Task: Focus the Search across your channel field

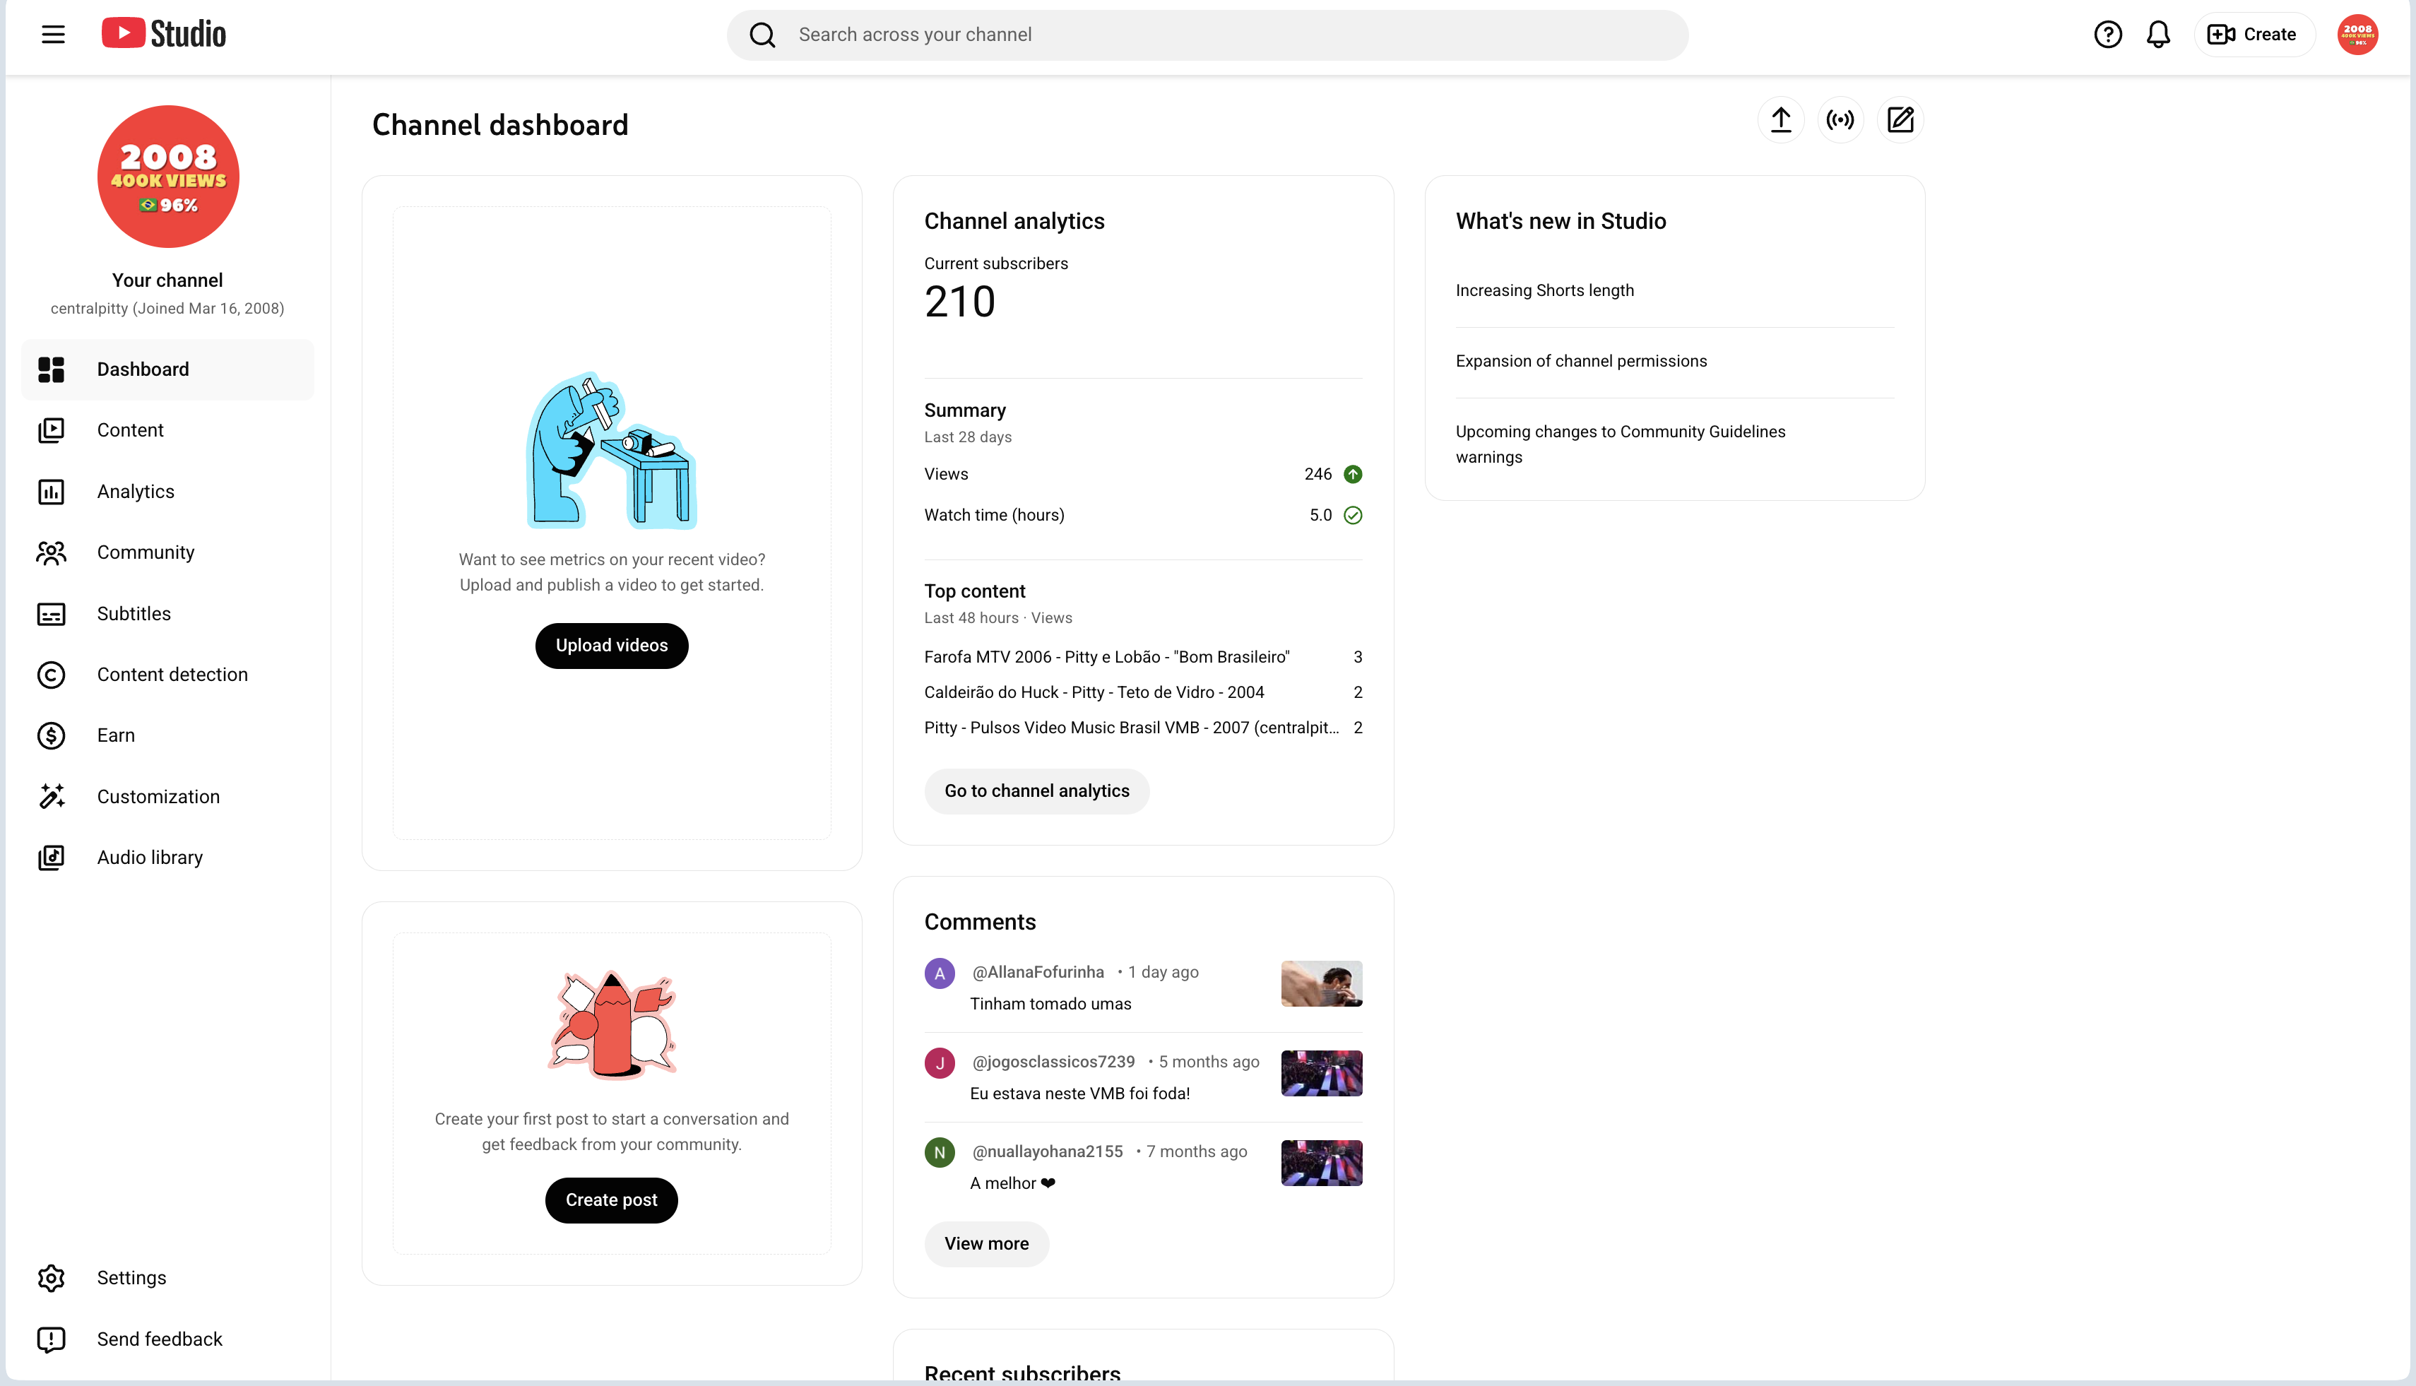Action: pyautogui.click(x=1207, y=35)
